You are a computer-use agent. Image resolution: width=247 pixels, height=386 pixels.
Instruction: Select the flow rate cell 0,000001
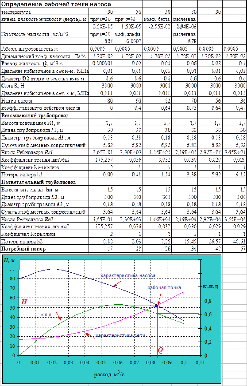pos(103,64)
